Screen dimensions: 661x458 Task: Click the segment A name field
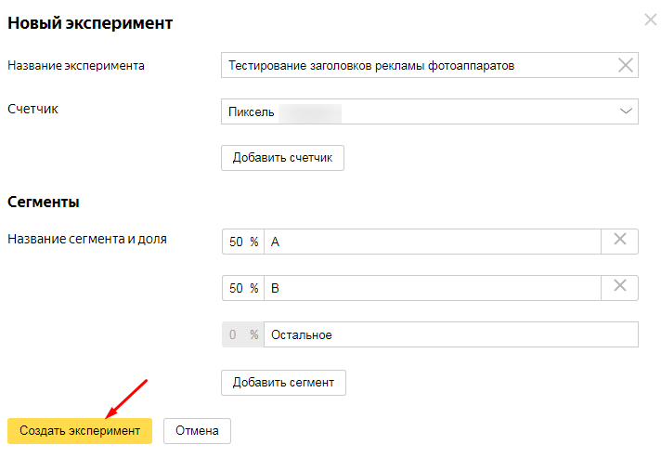tap(432, 242)
